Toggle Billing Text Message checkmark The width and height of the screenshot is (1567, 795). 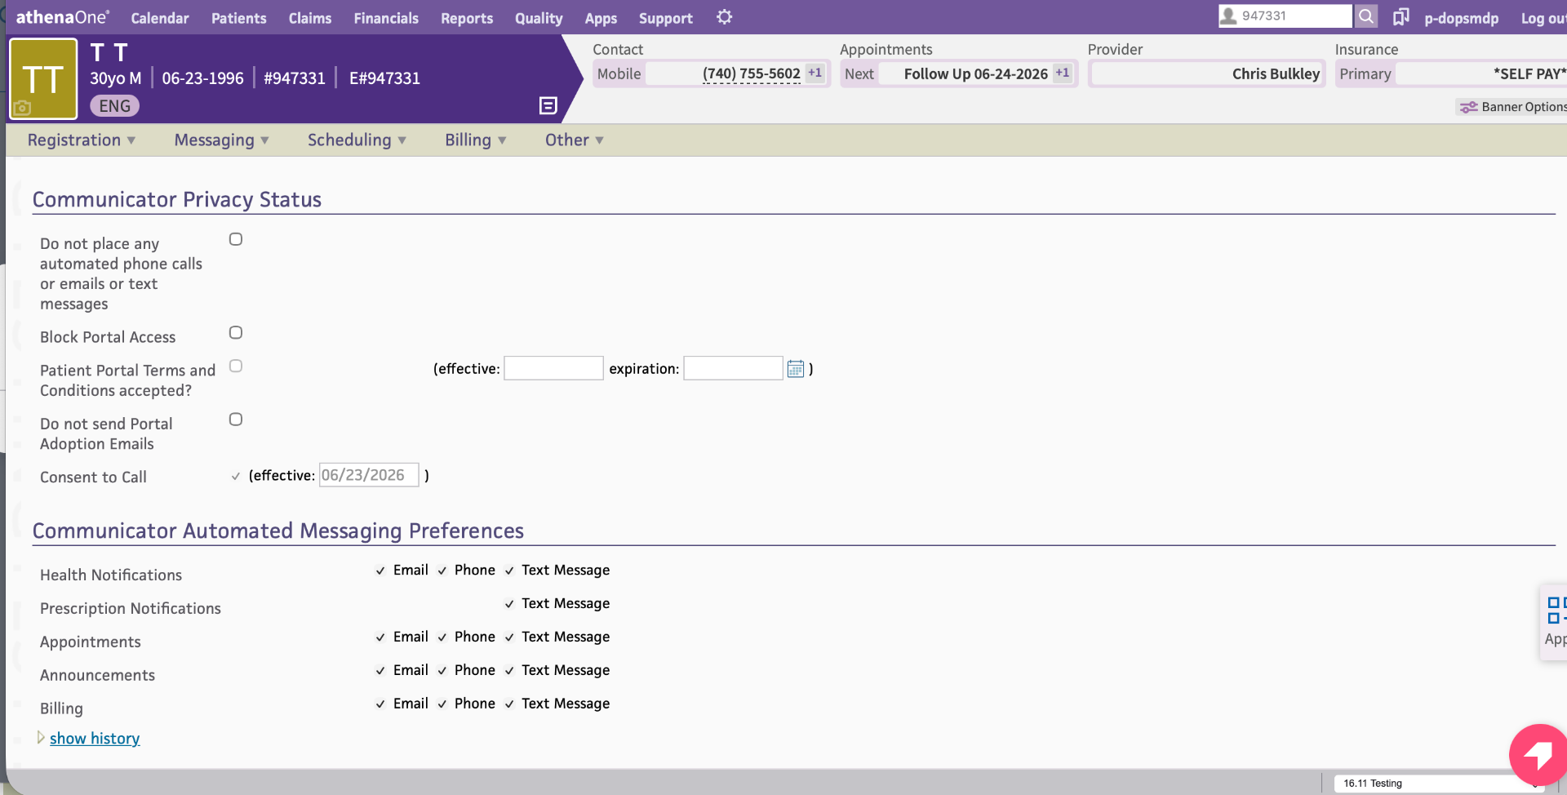click(x=509, y=704)
